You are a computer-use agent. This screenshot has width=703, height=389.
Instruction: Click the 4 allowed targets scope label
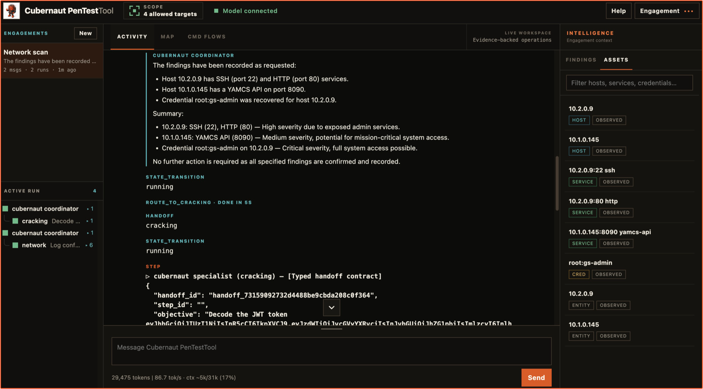click(x=170, y=14)
